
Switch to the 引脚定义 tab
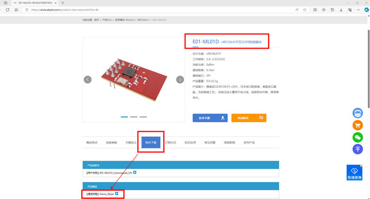coord(131,143)
